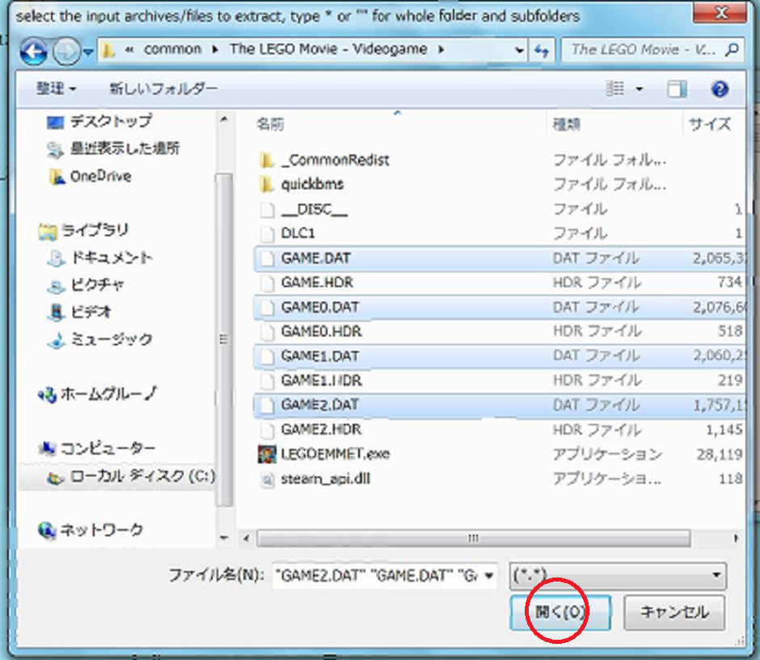
Task: Click the LEGOEMMET.exe application icon
Action: (267, 455)
